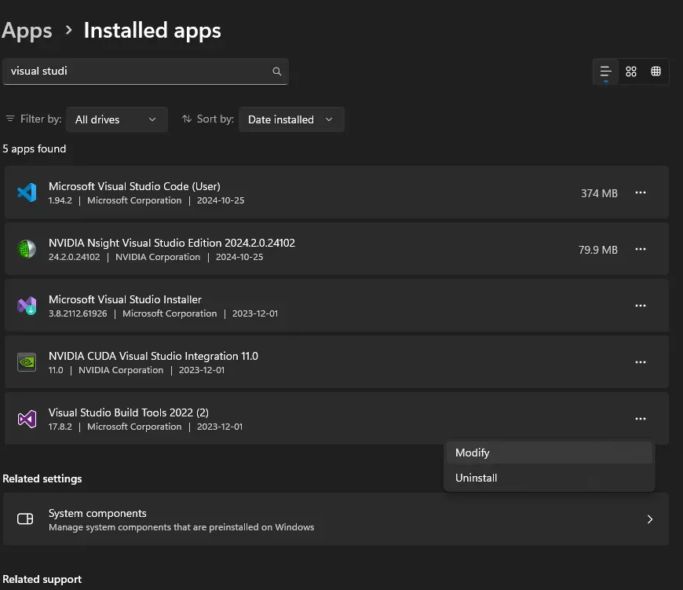Image resolution: width=683 pixels, height=590 pixels.
Task: Click the NVIDIA Nsight app icon
Action: 27,249
